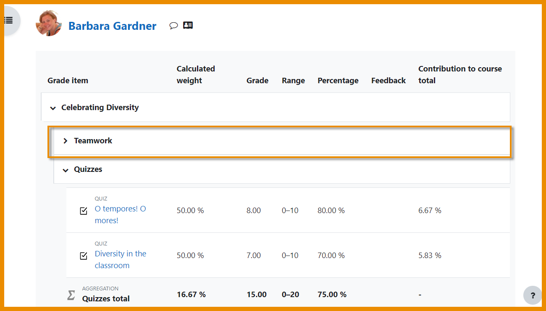The height and width of the screenshot is (311, 546).
Task: Open the contact card icon
Action: click(188, 26)
